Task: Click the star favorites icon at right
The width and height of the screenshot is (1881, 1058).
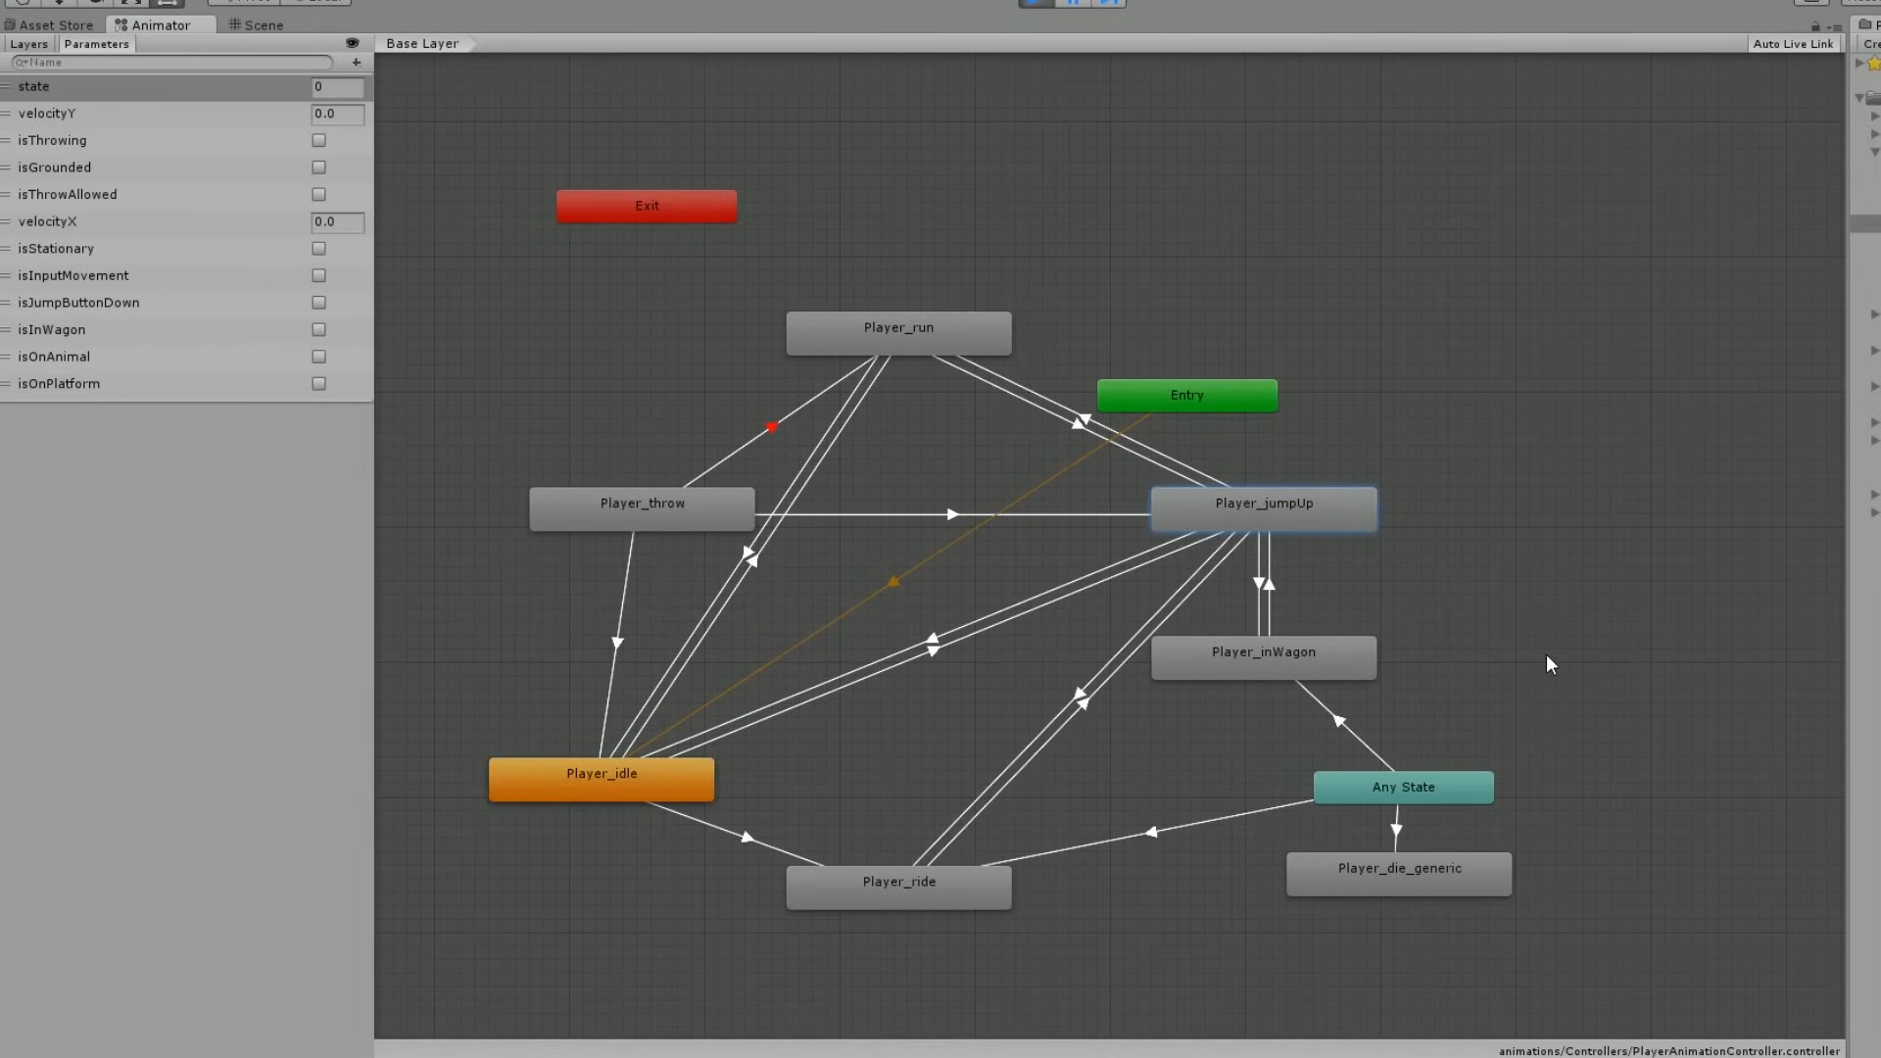Action: (x=1874, y=63)
